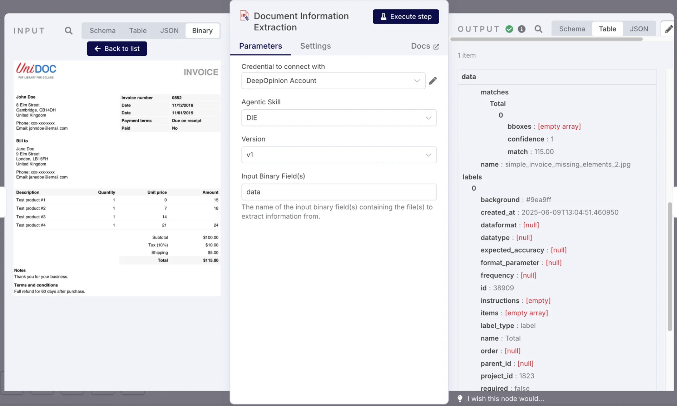Click the 'match : 115.00' row
Image resolution: width=677 pixels, height=406 pixels.
click(530, 152)
